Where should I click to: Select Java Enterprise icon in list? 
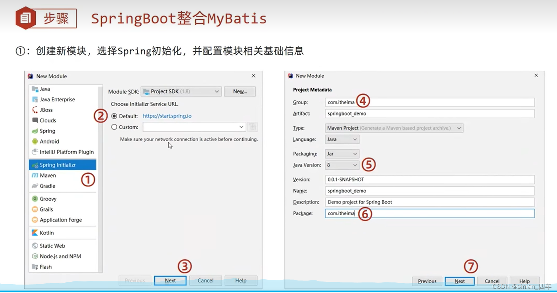[x=35, y=100]
